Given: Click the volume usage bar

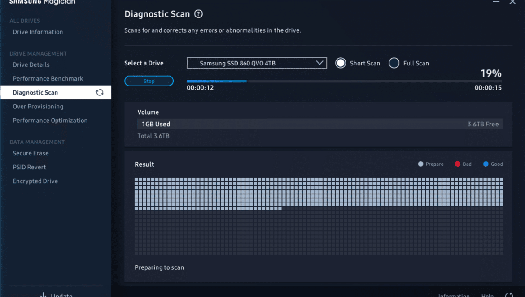Looking at the screenshot, I should point(320,124).
